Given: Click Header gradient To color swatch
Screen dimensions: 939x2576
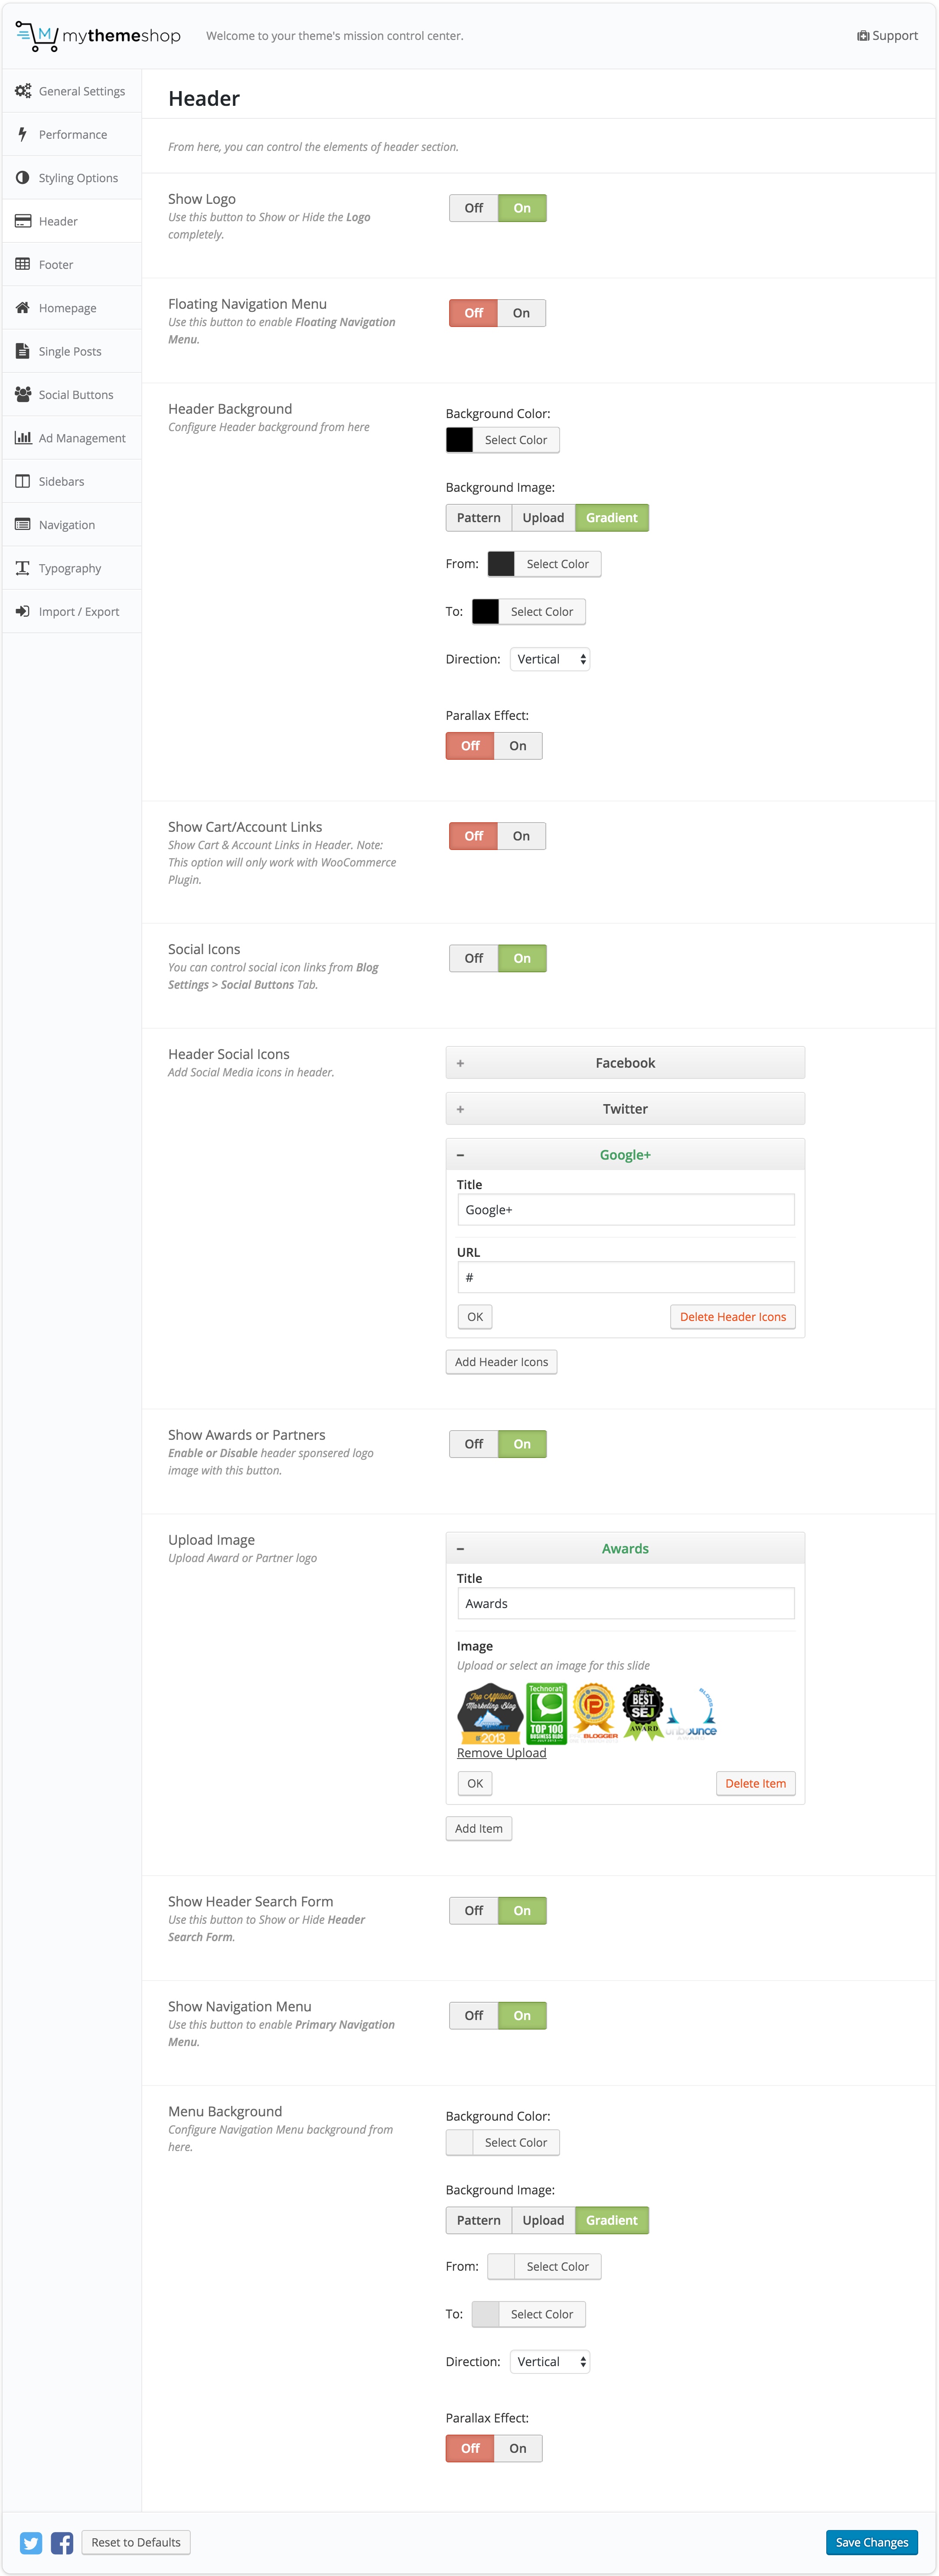Looking at the screenshot, I should coord(485,612).
